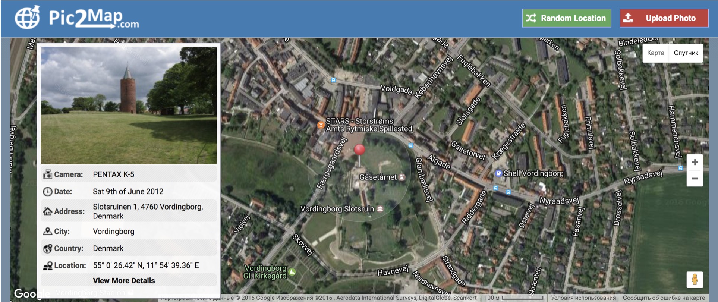Click the Gåsetårnet tower landmark icon
718x302 pixels.
click(x=402, y=177)
